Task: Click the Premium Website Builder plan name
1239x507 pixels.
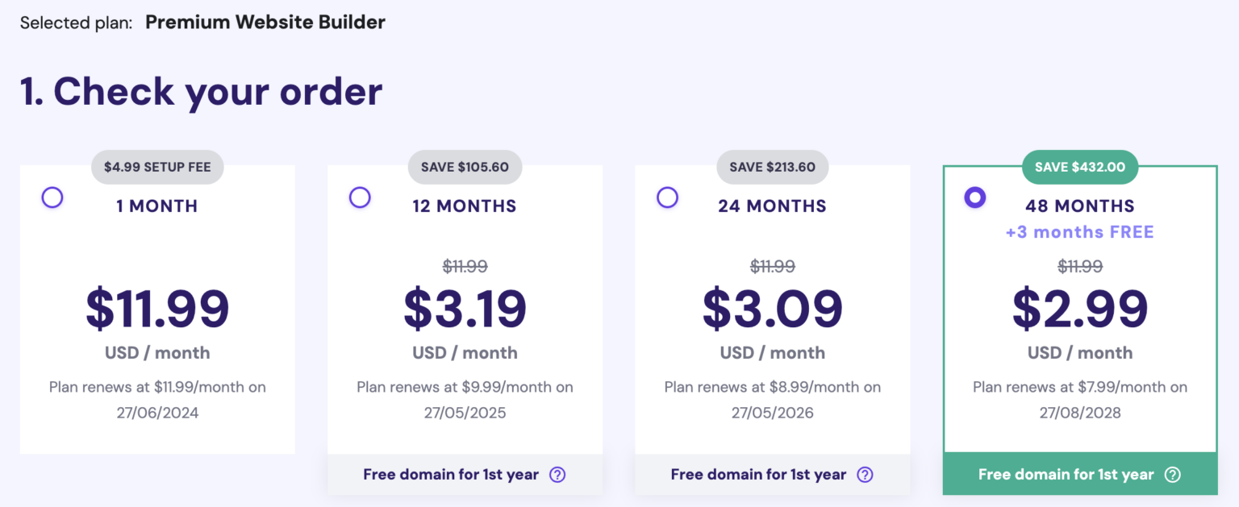Action: pyautogui.click(x=265, y=22)
